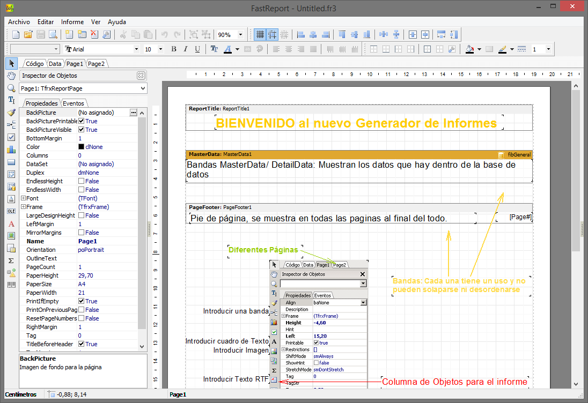Pick the sigma system text tool in the left toolbar
Image resolution: width=588 pixels, height=403 pixels.
click(x=12, y=260)
